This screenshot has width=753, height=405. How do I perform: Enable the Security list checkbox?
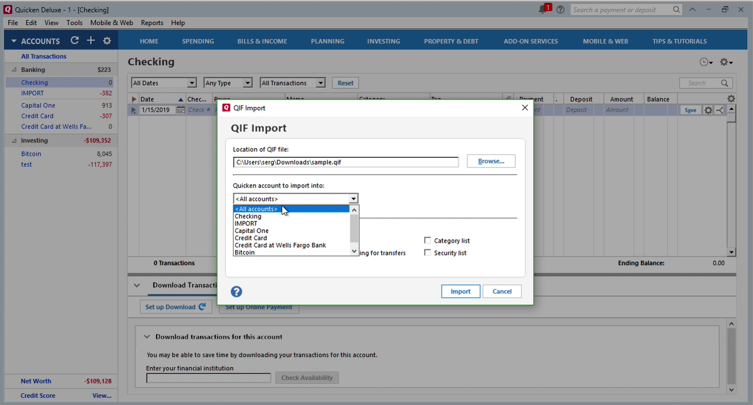coord(428,253)
